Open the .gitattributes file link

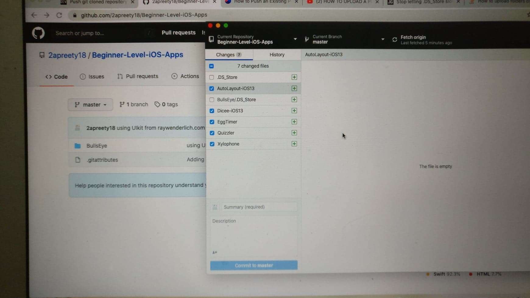click(x=102, y=160)
